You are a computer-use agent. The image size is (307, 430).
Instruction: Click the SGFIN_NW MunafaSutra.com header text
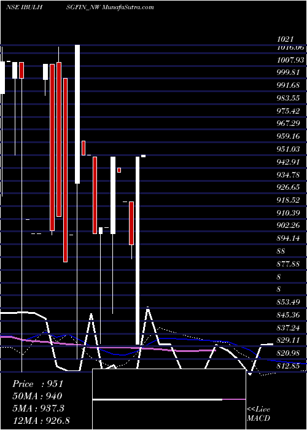point(110,7)
